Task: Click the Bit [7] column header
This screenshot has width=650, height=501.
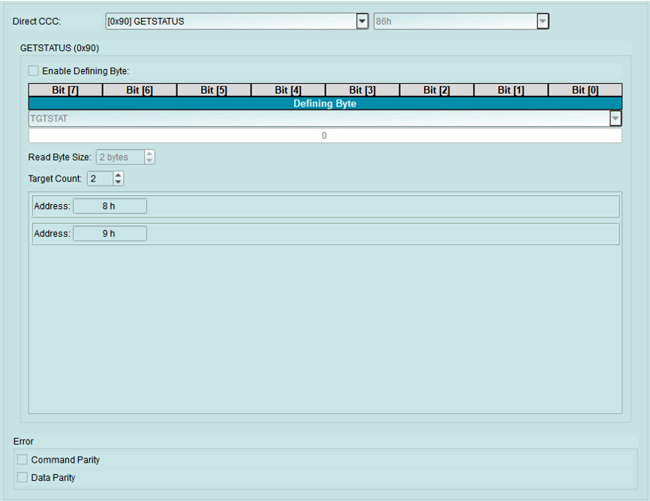Action: tap(65, 90)
